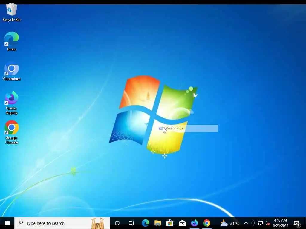The width and height of the screenshot is (306, 229).
Task: Open Cortana from the taskbar circle icon
Action: tap(117, 223)
